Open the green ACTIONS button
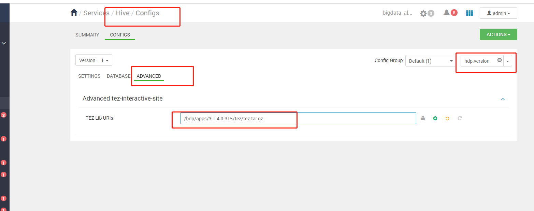 [498, 34]
